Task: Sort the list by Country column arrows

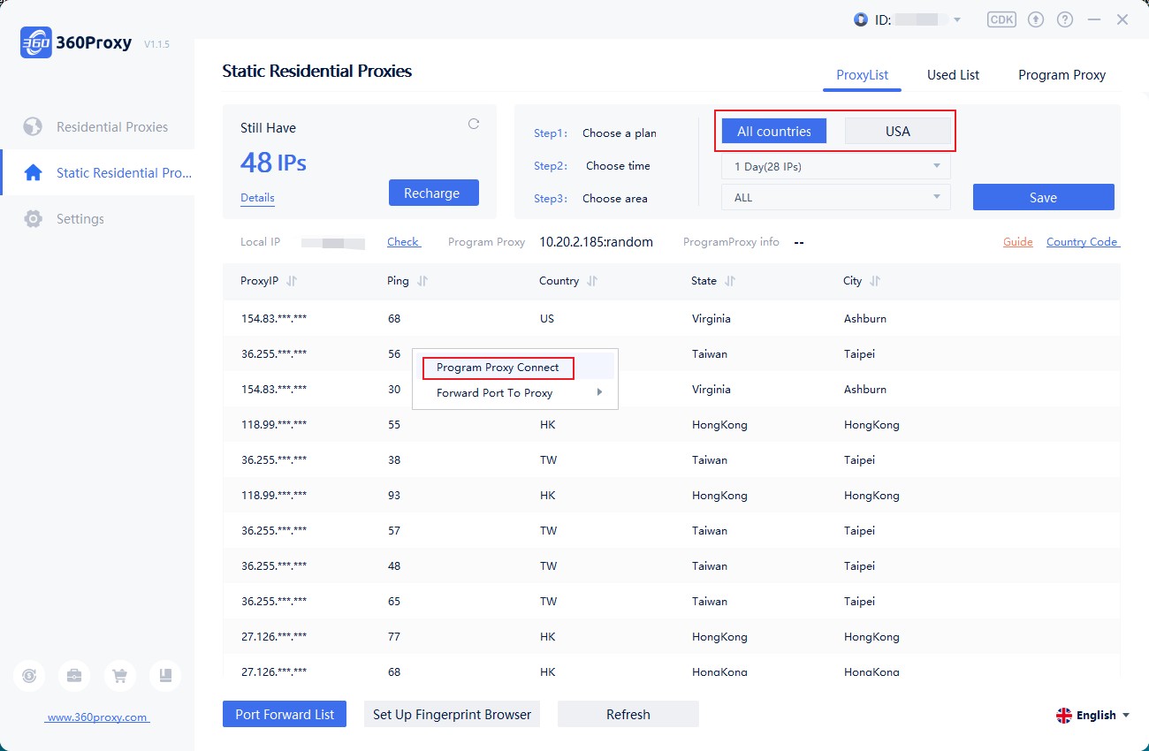Action: [x=592, y=281]
